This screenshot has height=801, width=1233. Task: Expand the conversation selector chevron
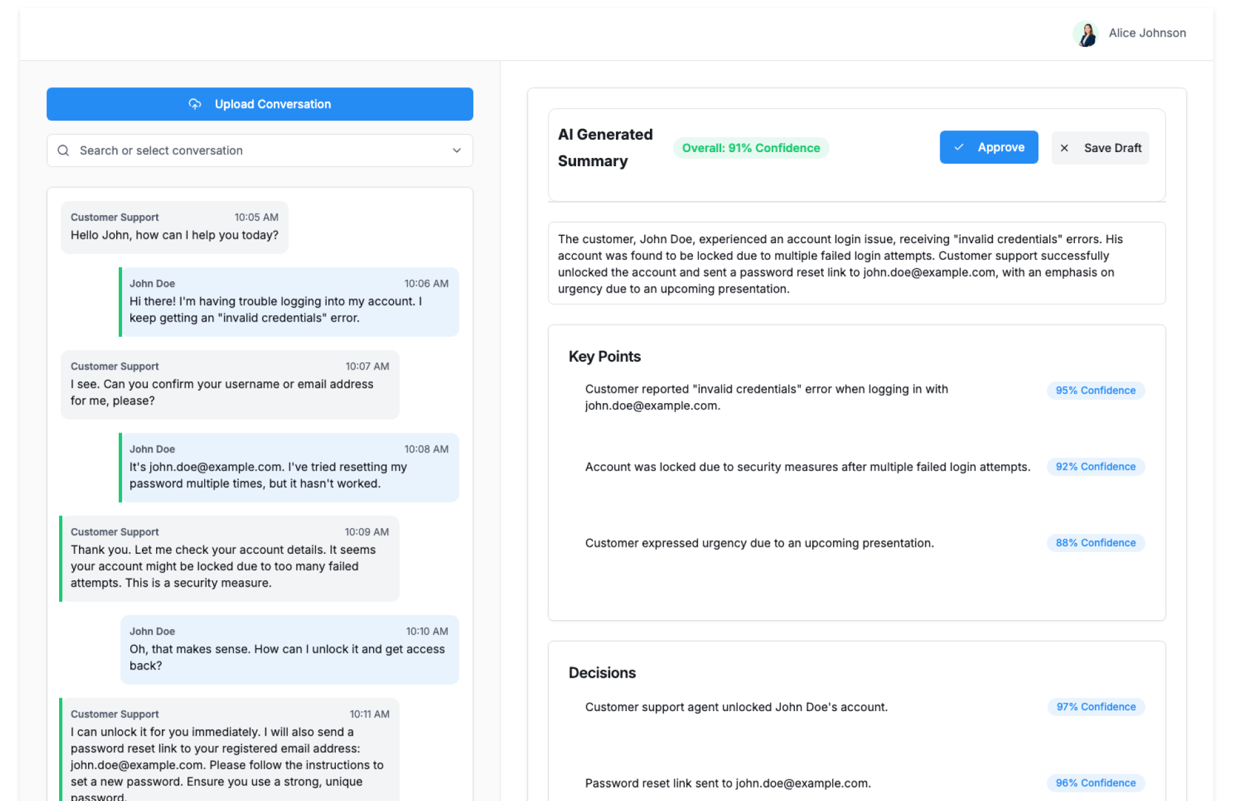tap(457, 151)
